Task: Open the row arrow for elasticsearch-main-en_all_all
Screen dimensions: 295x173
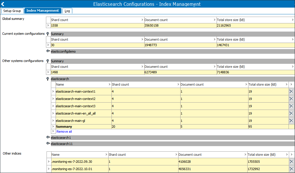Action: tap(53, 113)
